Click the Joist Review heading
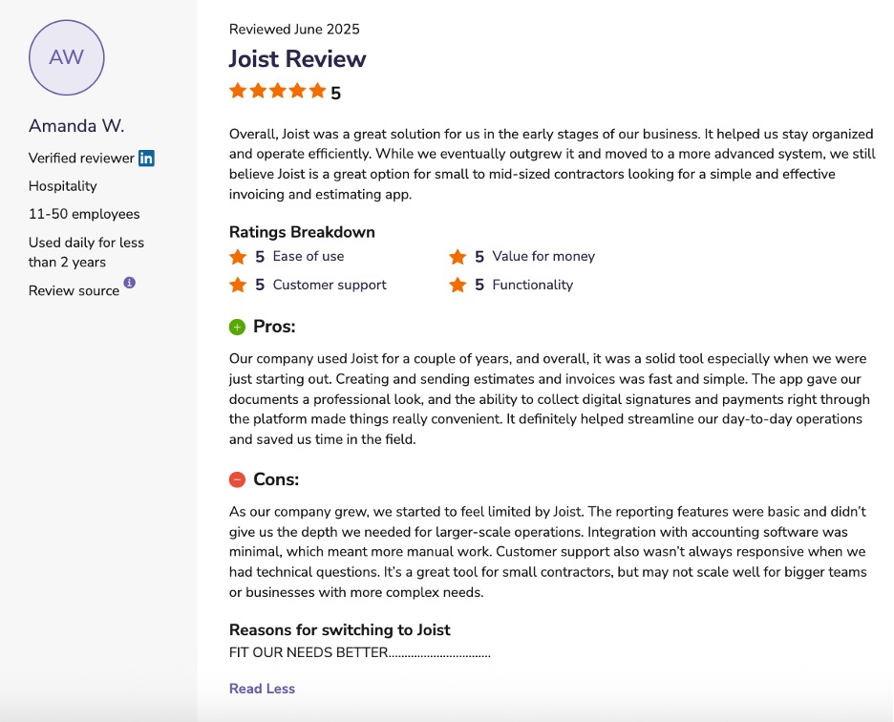The width and height of the screenshot is (894, 722). coord(297,59)
